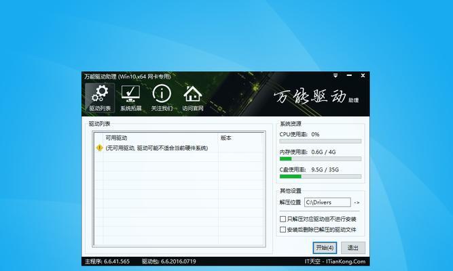453x271 pixels.
Task: Open the 访问官网 home icon
Action: (193, 98)
